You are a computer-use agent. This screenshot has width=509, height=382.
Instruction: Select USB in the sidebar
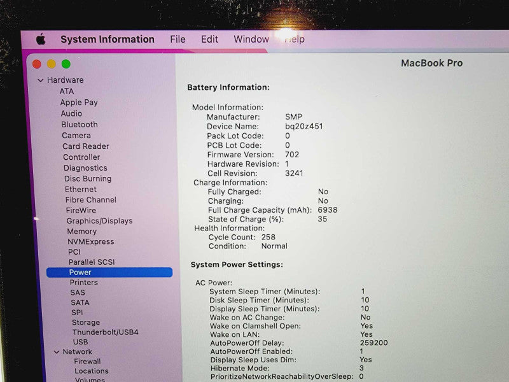[81, 342]
